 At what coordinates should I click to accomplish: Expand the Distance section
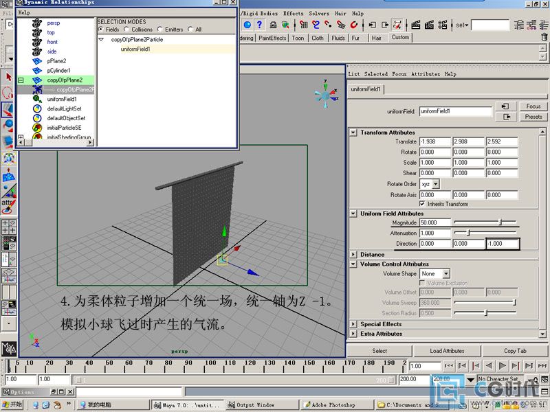click(x=353, y=254)
